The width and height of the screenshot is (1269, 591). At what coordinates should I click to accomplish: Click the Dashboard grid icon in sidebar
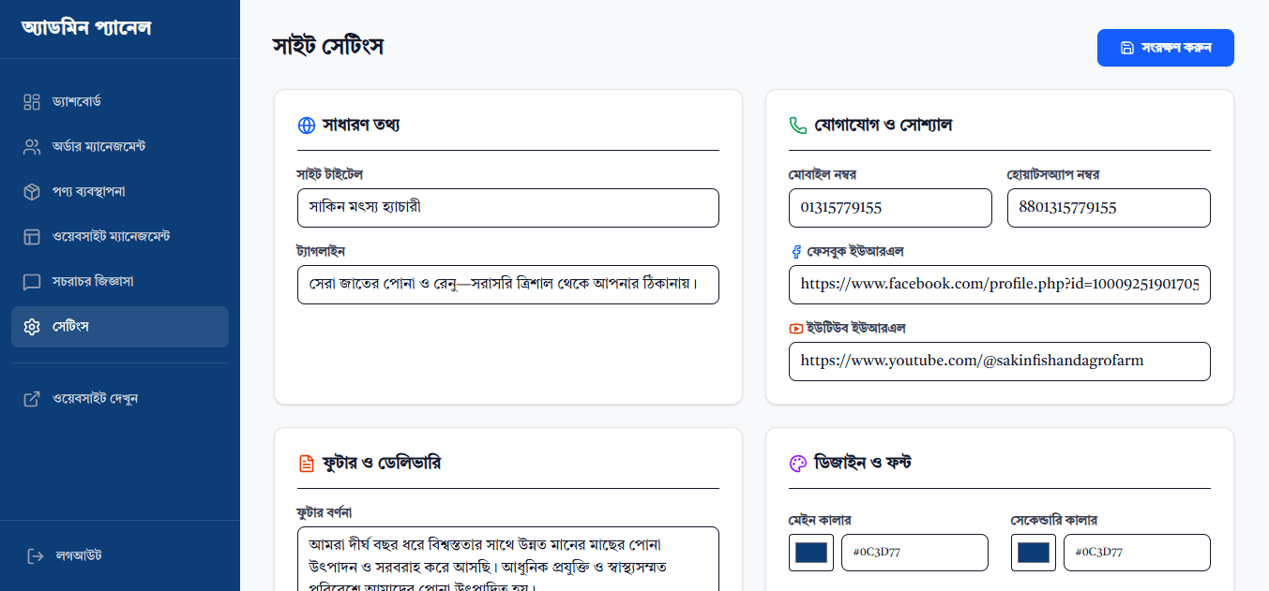(x=32, y=101)
